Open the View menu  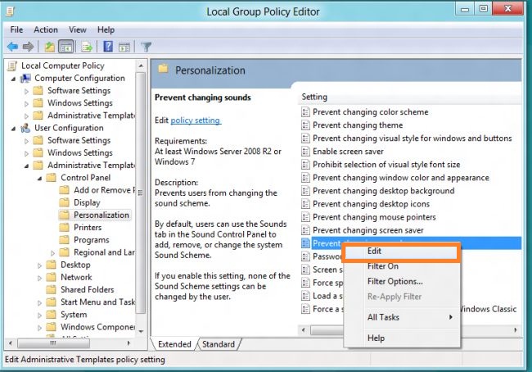[78, 29]
